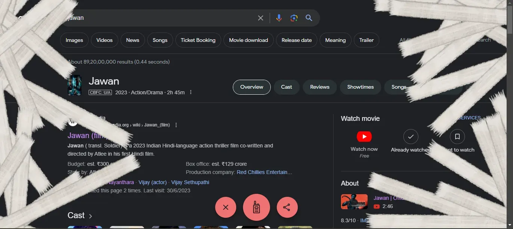Viewport: 513px width, 229px height.
Task: Open the Red Chillies Entertainment link
Action: [264, 172]
